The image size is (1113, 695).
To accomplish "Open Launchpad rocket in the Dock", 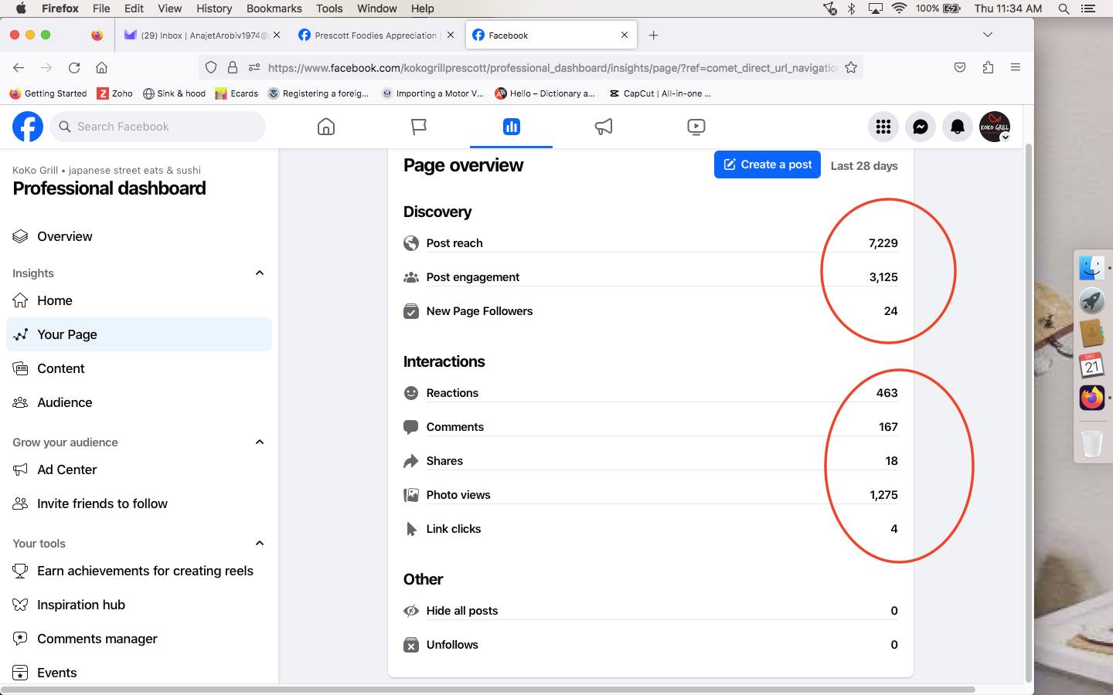I will coord(1091,300).
